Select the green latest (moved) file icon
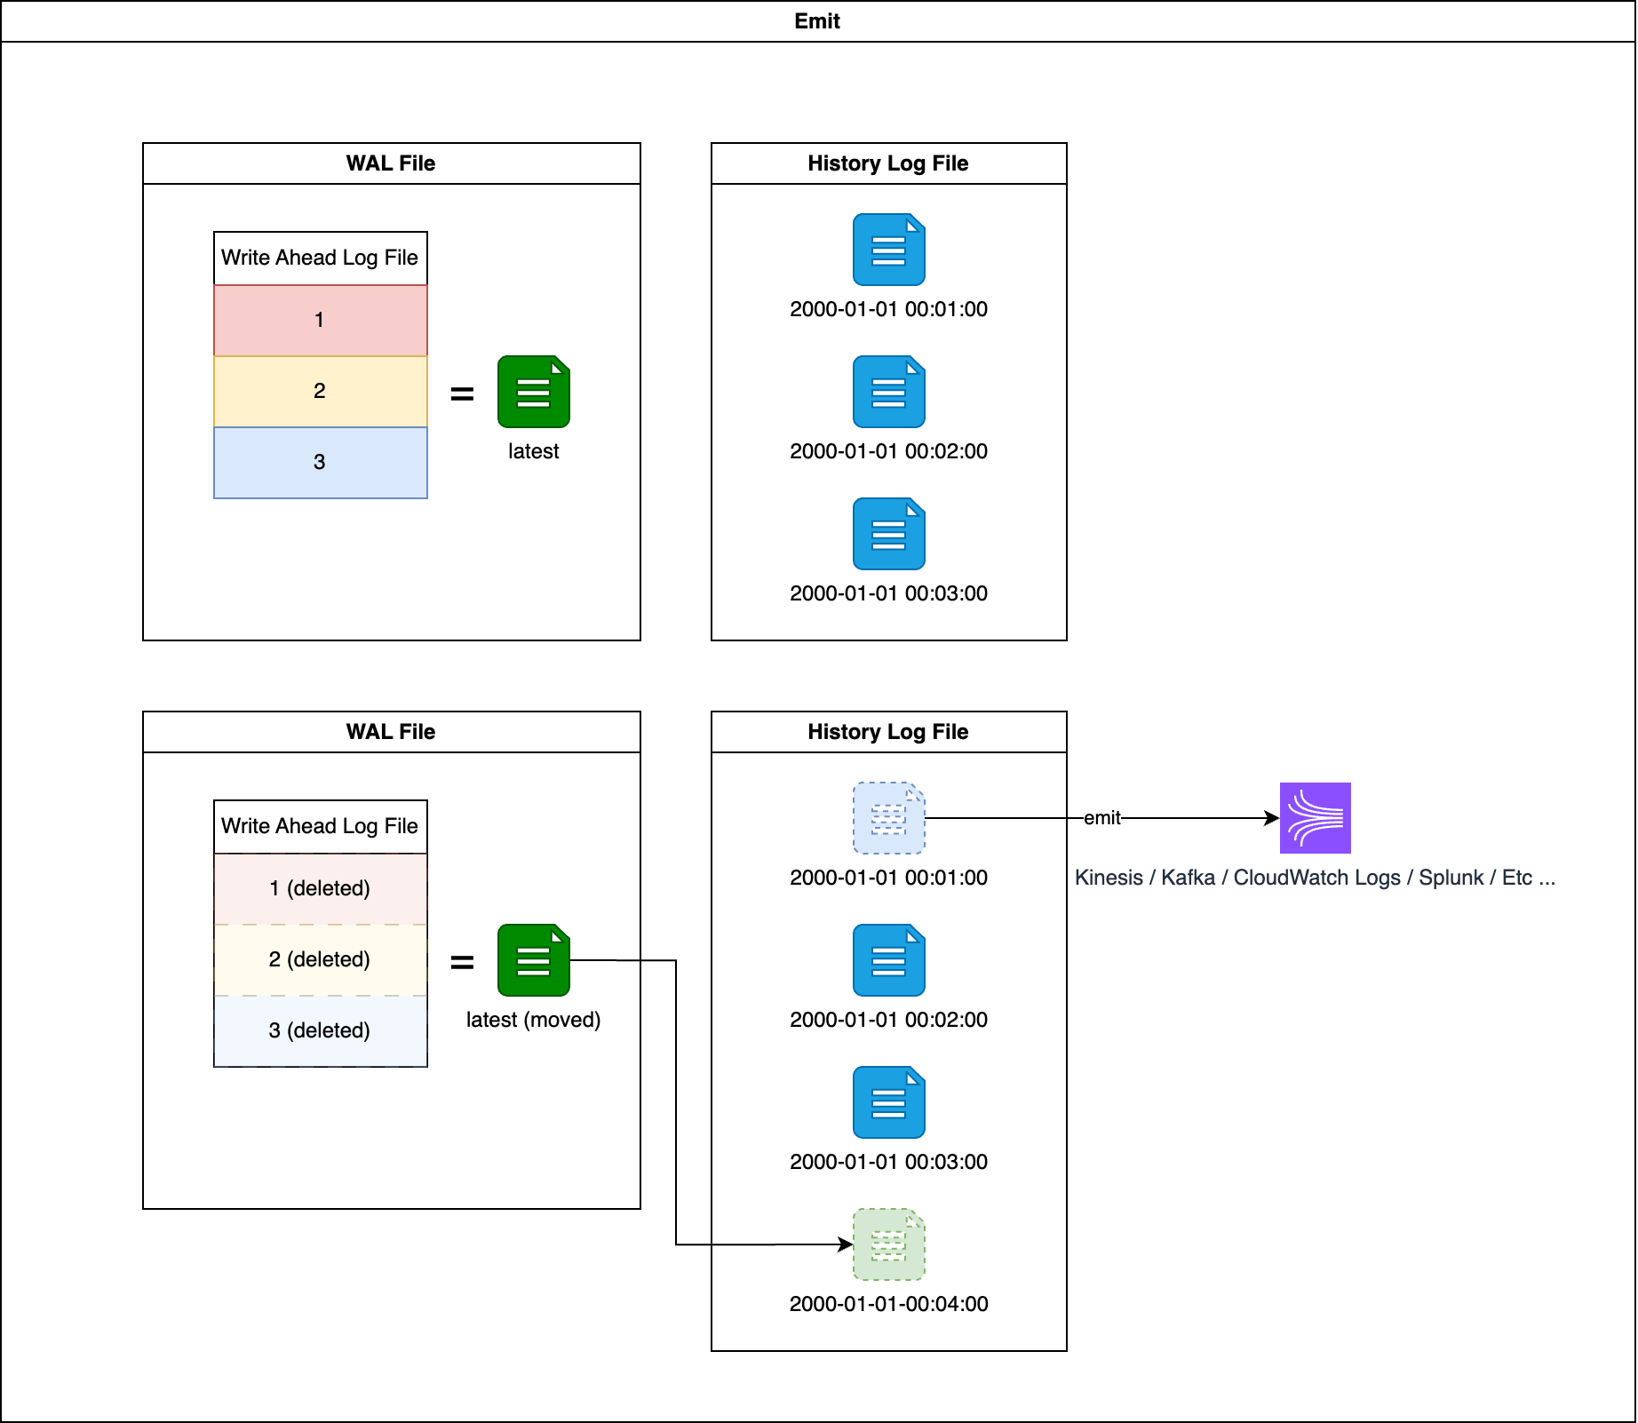The height and width of the screenshot is (1423, 1638). click(x=533, y=960)
